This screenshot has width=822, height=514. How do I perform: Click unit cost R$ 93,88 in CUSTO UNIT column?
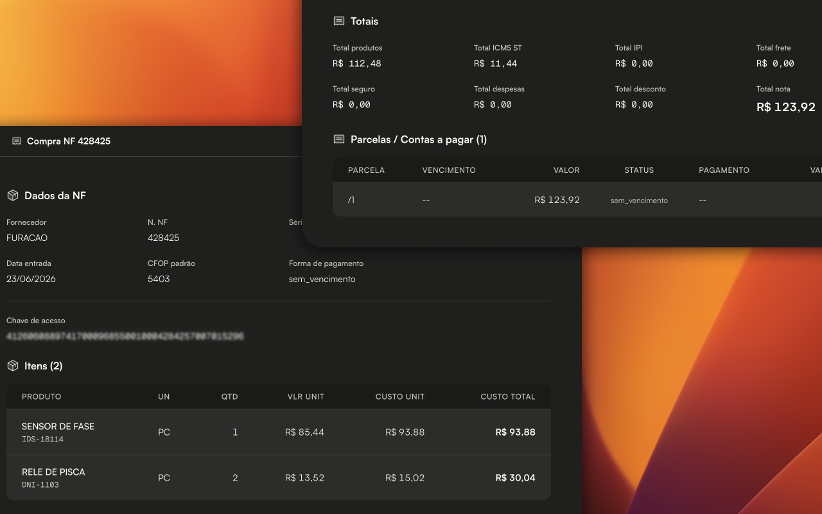405,432
